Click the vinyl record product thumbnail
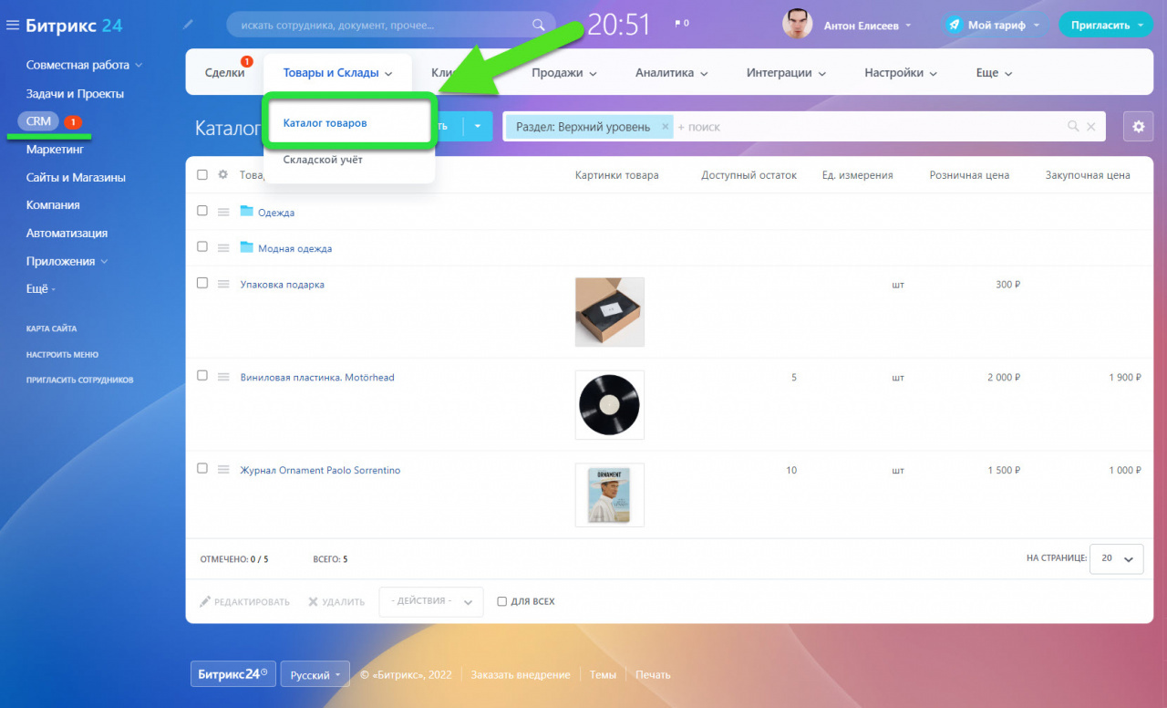Image resolution: width=1167 pixels, height=708 pixels. click(x=610, y=404)
